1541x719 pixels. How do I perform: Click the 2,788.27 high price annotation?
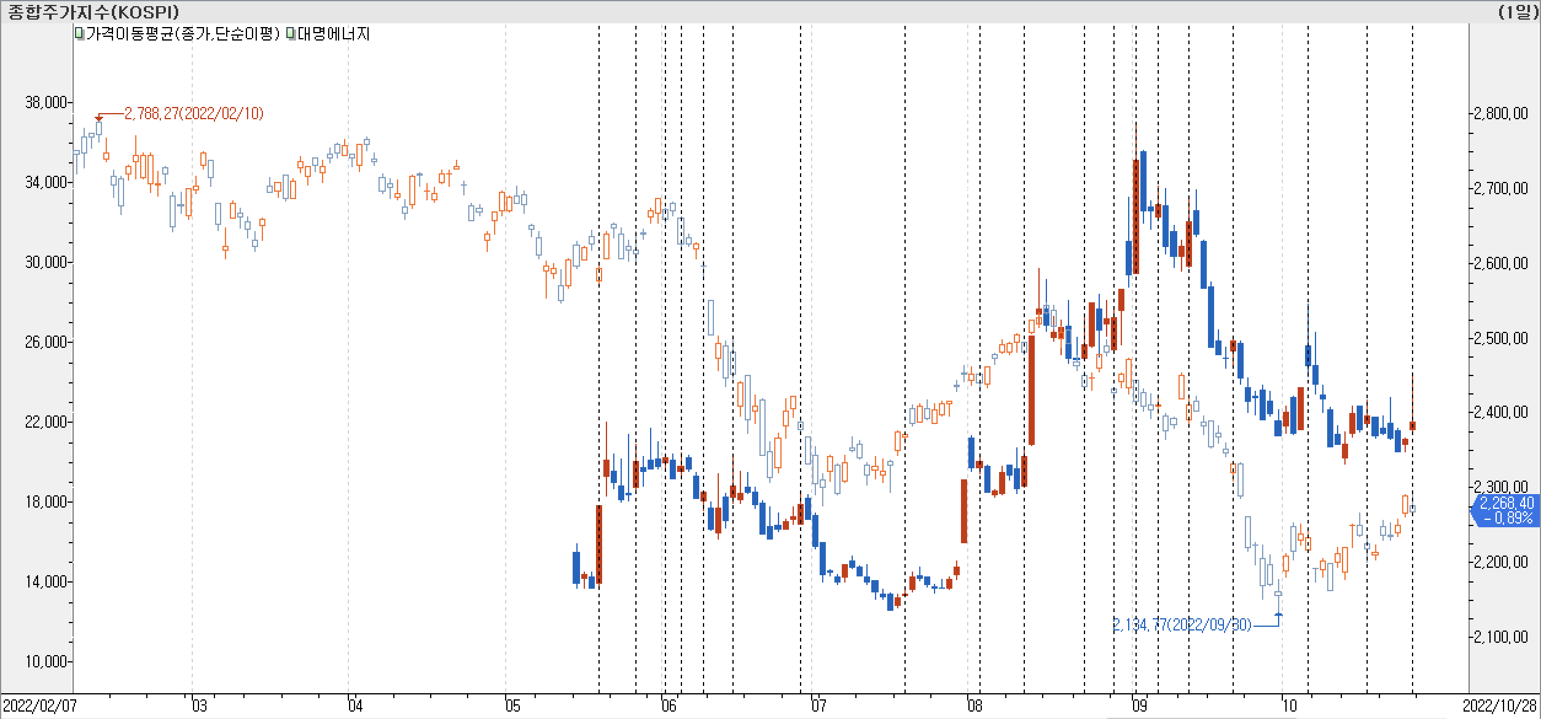coord(194,114)
